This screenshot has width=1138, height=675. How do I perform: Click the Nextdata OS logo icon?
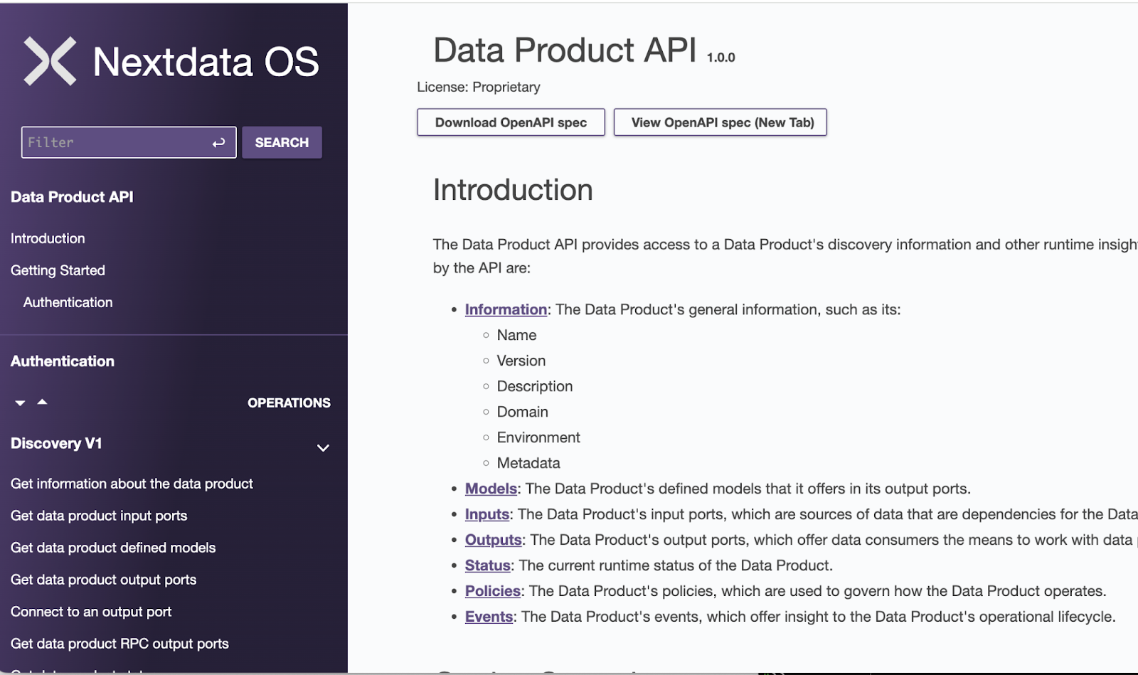pyautogui.click(x=50, y=61)
